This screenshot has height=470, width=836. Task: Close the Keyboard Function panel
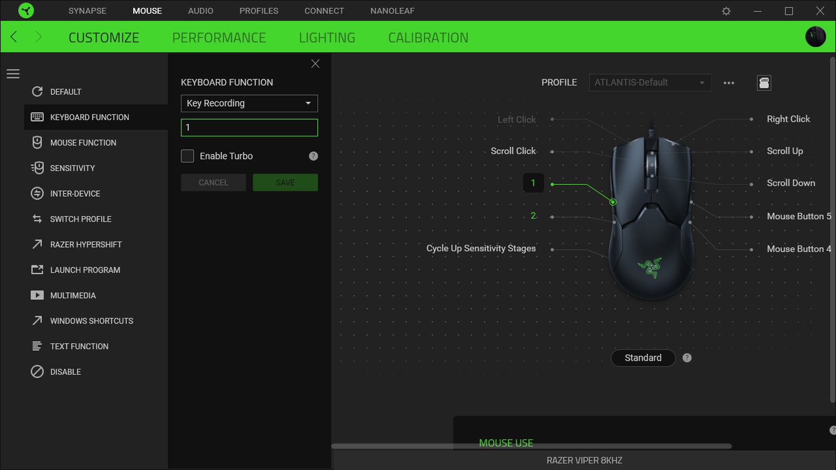[315, 64]
